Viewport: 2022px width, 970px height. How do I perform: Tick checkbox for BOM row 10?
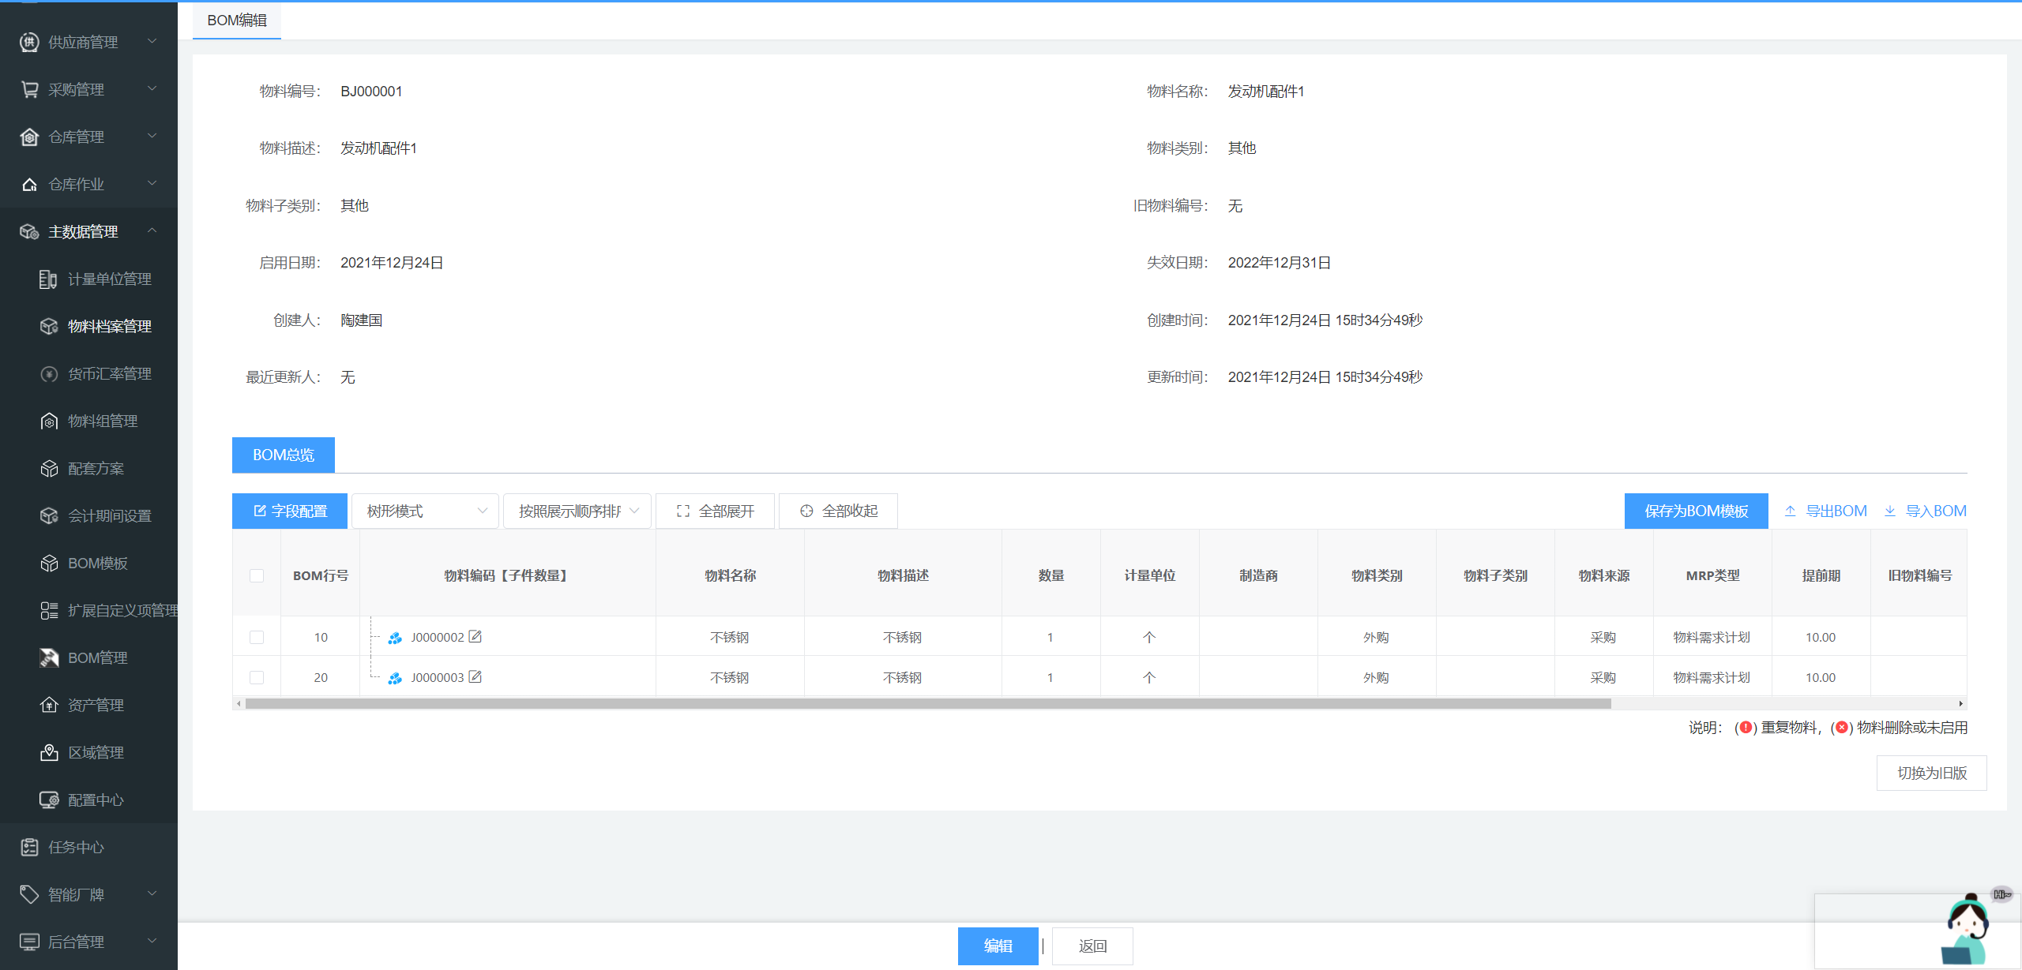point(257,637)
